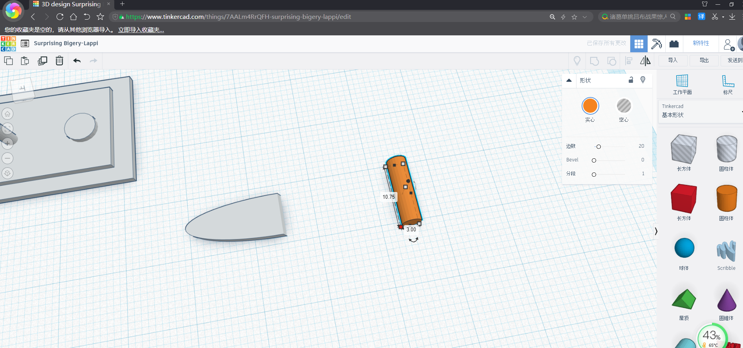Expand the address bar dropdown chevron

tap(585, 17)
